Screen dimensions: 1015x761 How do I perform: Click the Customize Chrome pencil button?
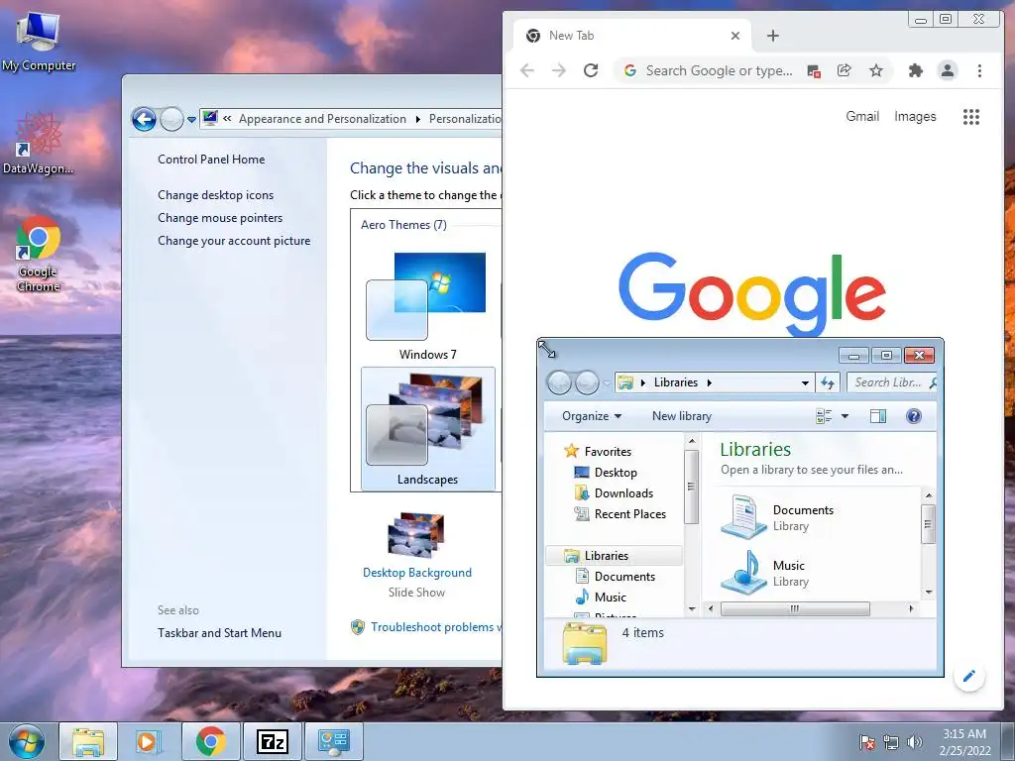click(x=969, y=676)
